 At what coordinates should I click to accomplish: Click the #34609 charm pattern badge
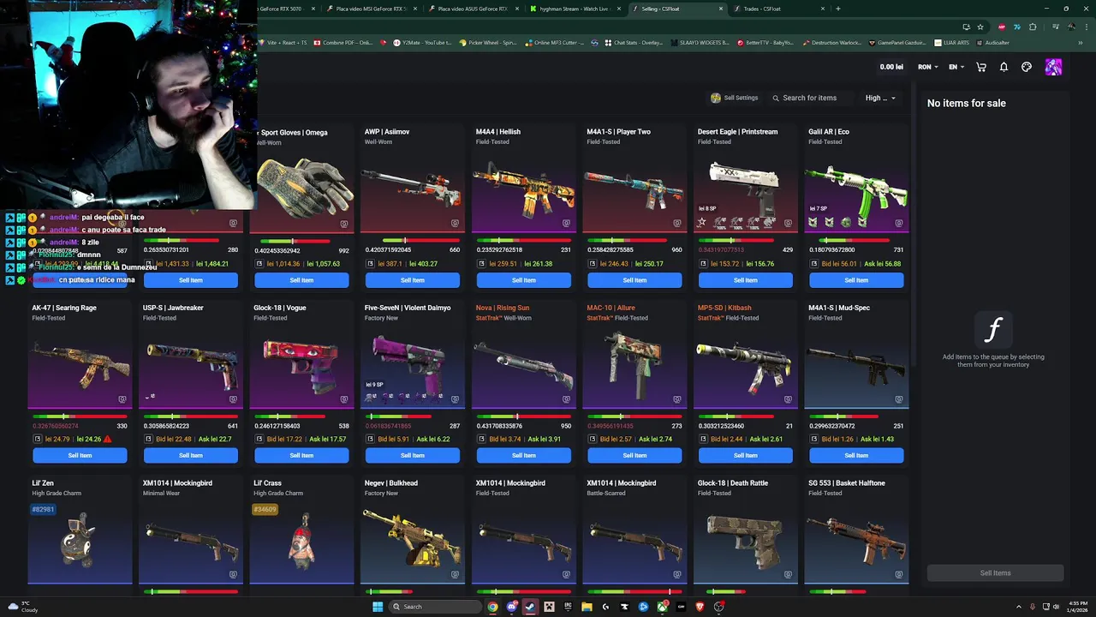click(265, 509)
